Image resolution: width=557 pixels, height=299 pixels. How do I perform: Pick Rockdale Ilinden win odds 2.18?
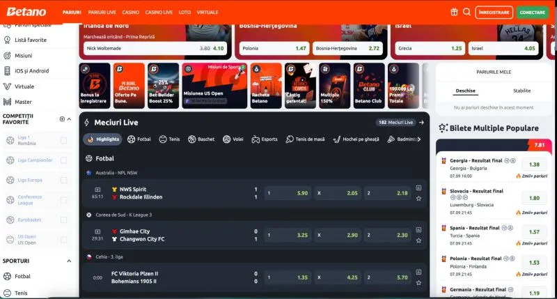388,193
